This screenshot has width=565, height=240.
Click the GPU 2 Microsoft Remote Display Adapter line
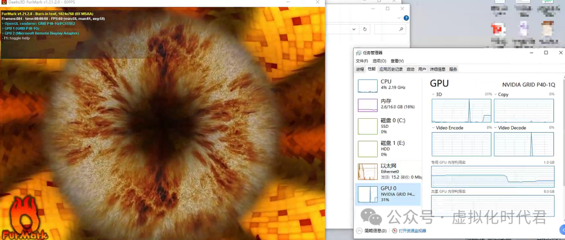(40, 33)
